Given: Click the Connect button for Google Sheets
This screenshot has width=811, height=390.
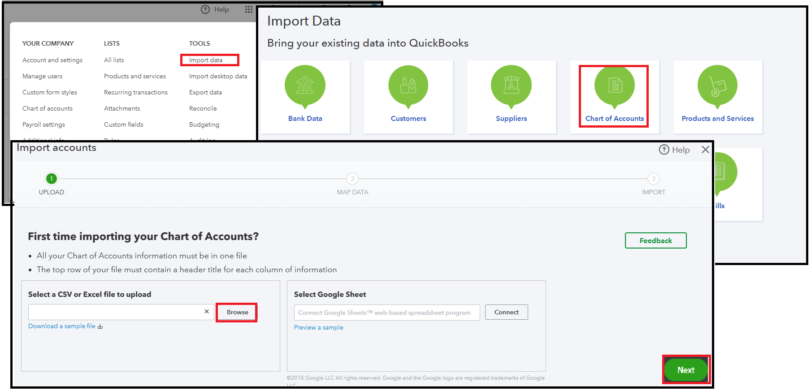Looking at the screenshot, I should [507, 312].
